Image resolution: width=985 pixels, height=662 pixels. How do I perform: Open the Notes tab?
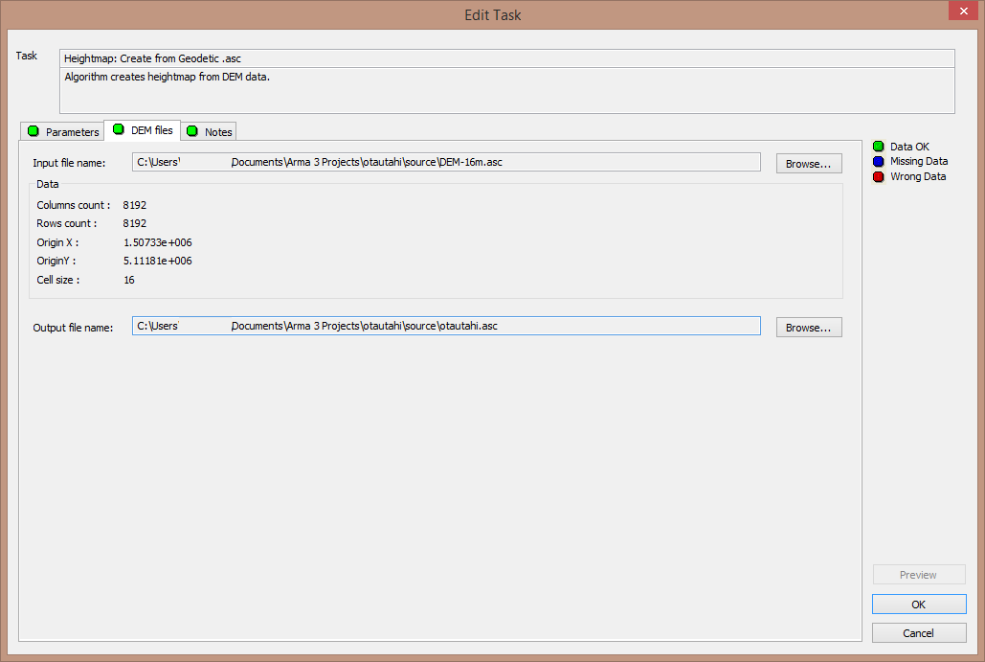pos(210,131)
